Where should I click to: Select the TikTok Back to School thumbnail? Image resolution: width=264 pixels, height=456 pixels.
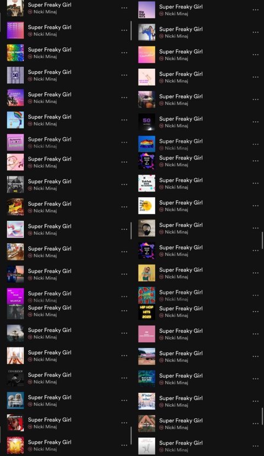point(146,183)
